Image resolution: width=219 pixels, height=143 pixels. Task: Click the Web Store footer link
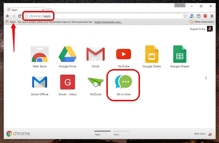click(200, 134)
